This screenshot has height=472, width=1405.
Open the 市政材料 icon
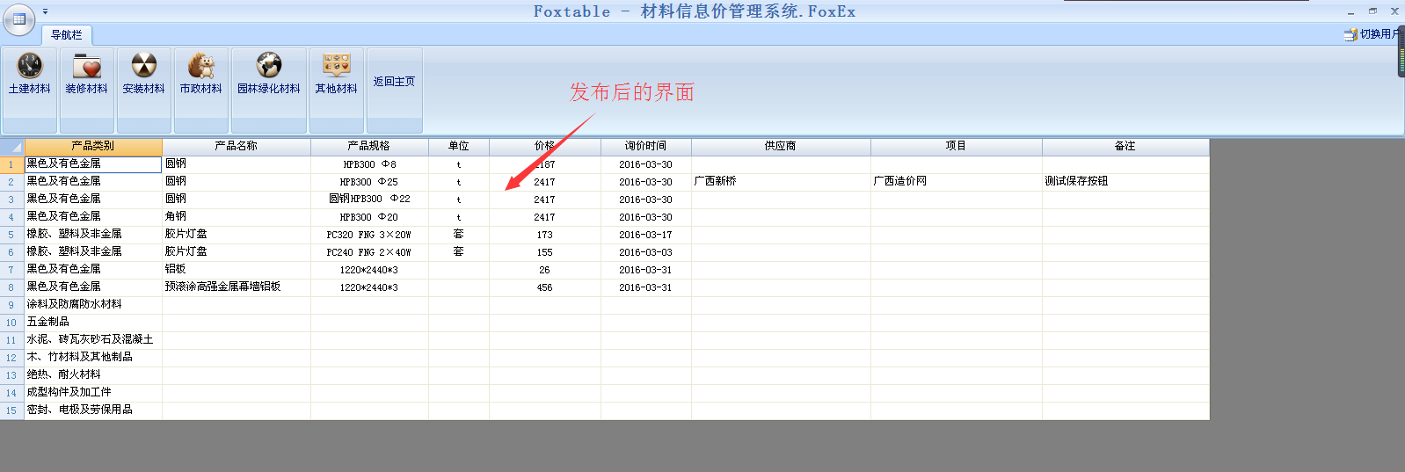point(201,66)
